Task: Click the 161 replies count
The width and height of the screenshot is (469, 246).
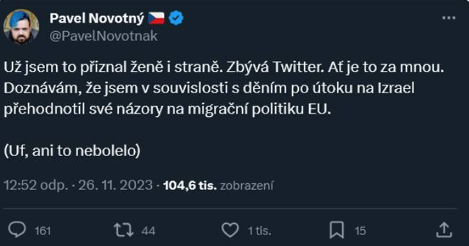Action: 43,230
